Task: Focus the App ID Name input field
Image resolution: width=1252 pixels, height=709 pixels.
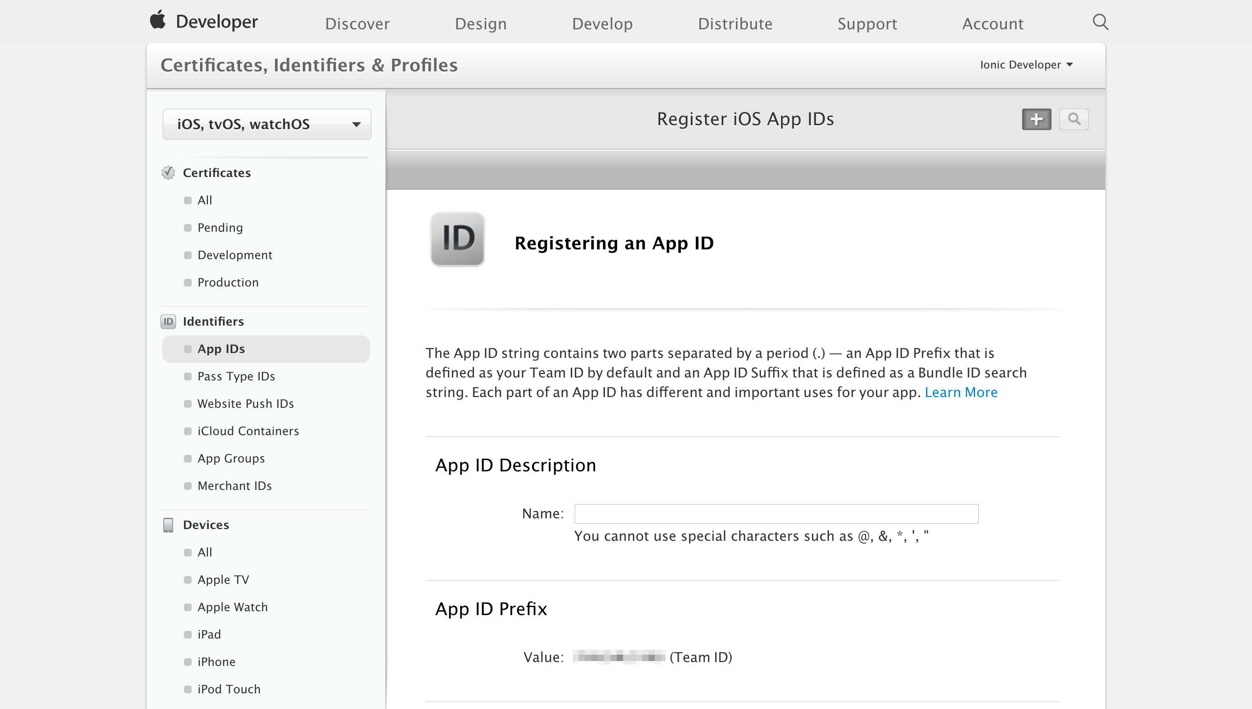Action: click(x=776, y=513)
